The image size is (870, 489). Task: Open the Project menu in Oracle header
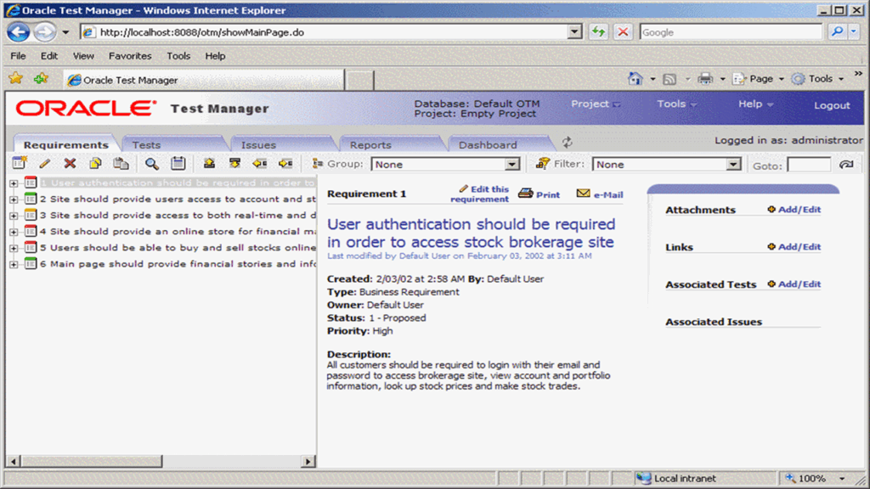pyautogui.click(x=596, y=104)
